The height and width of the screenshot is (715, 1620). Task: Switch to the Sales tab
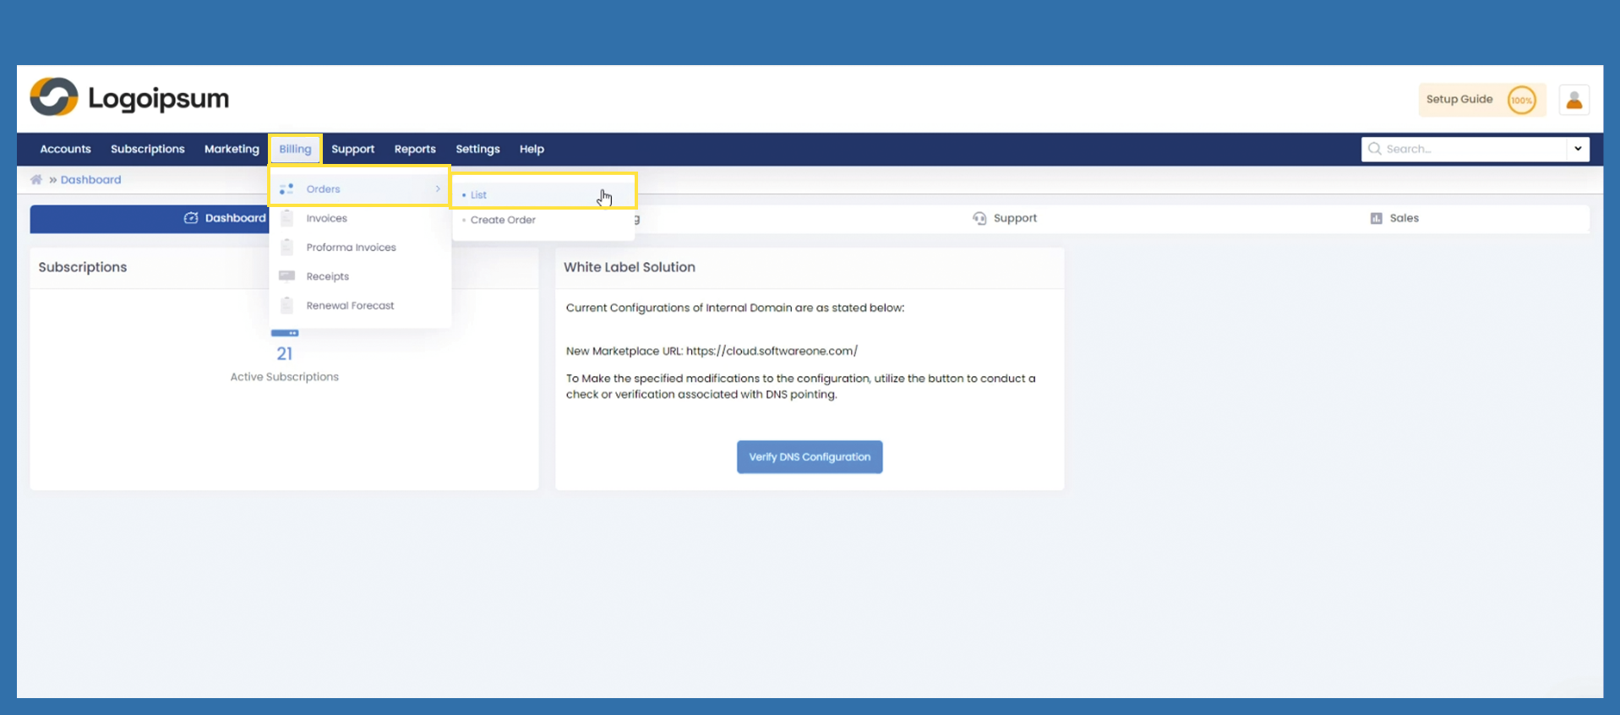(x=1394, y=218)
